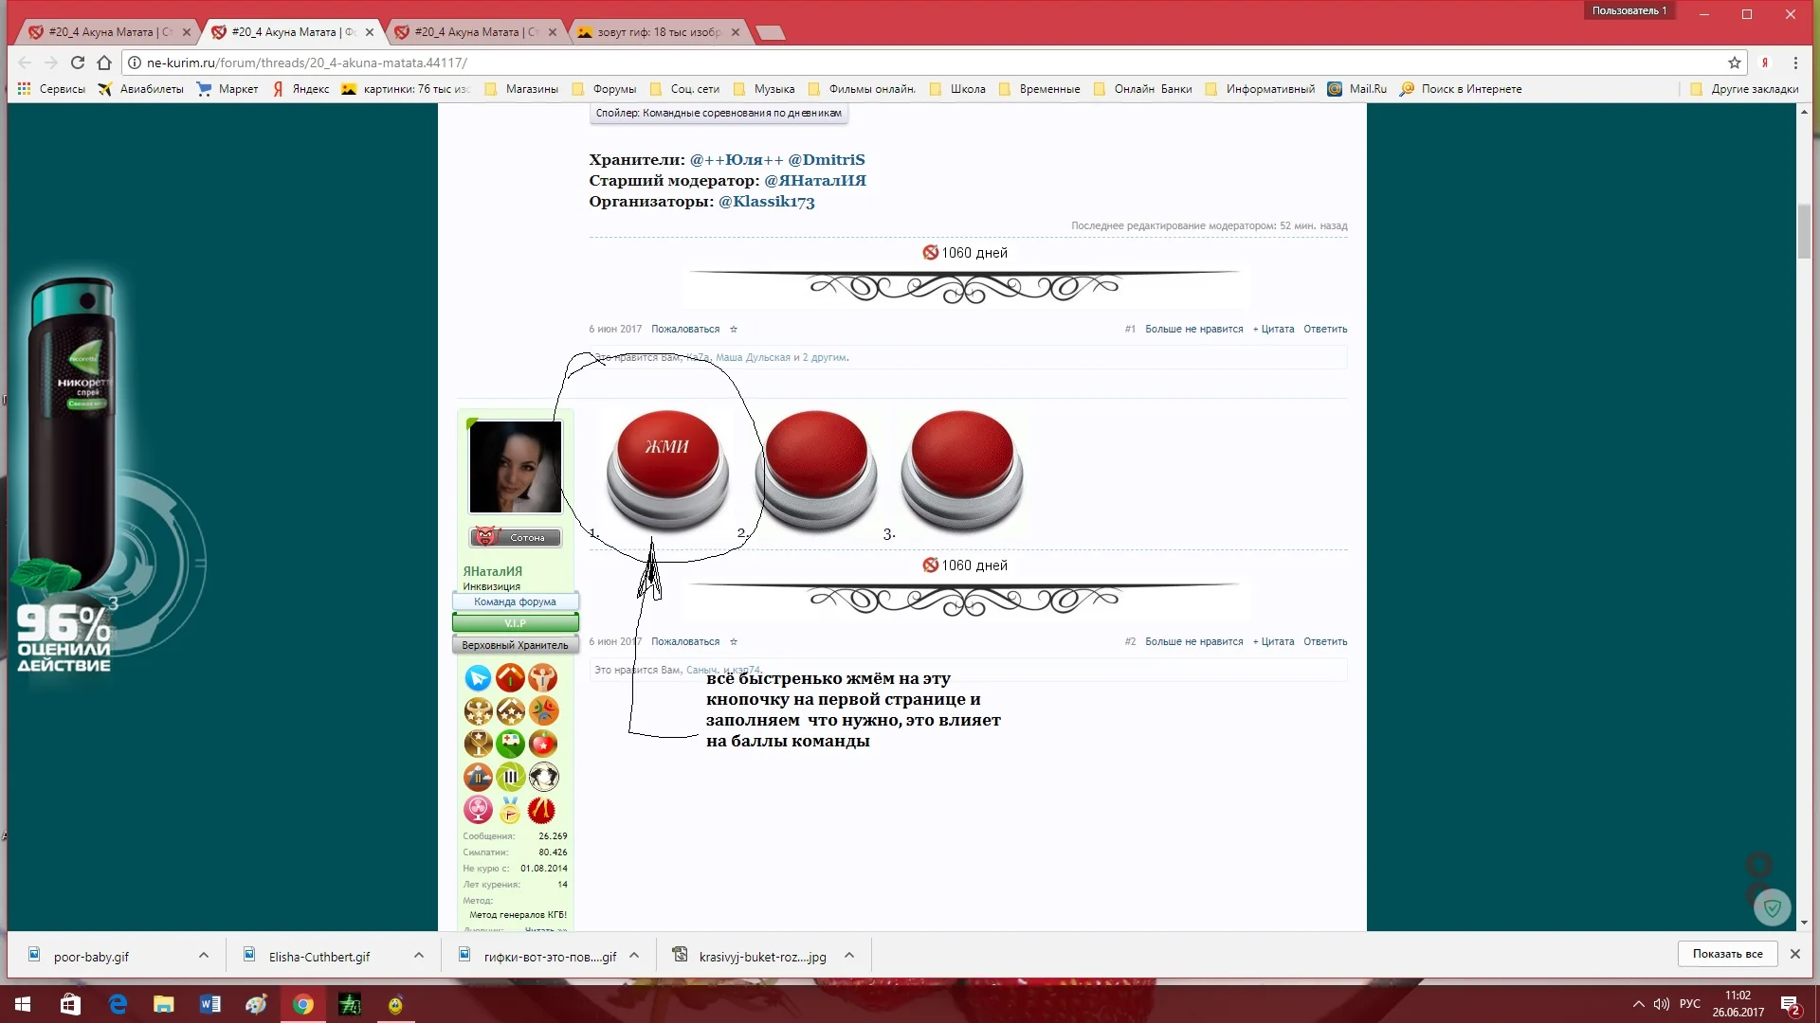
Task: Switch to the зовут гиф tab
Action: [x=654, y=31]
